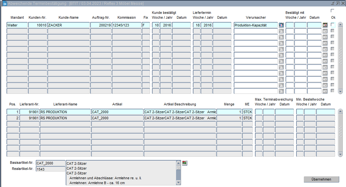The height and width of the screenshot is (187, 346).
Task: Click Verursacher lookup icon in second row
Action: pyautogui.click(x=281, y=31)
